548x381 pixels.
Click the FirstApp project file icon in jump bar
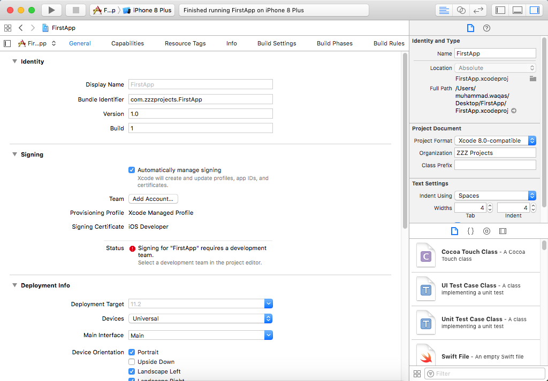click(45, 28)
